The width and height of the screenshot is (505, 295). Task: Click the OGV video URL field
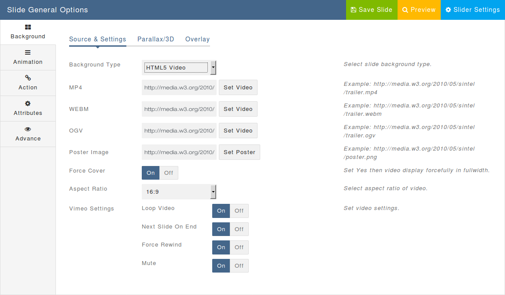coord(179,130)
